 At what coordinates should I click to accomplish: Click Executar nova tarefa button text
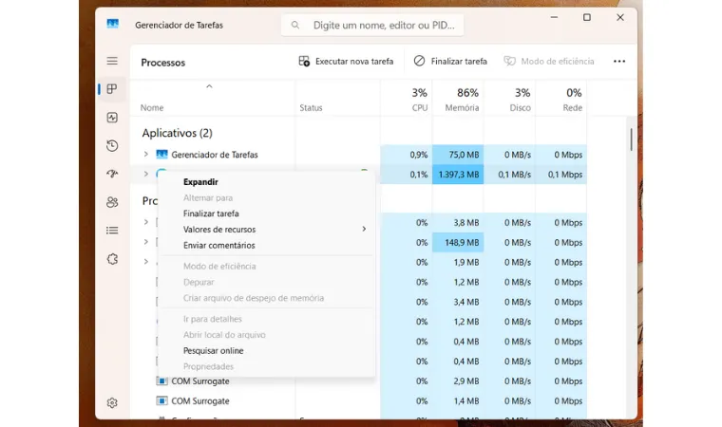tap(354, 61)
